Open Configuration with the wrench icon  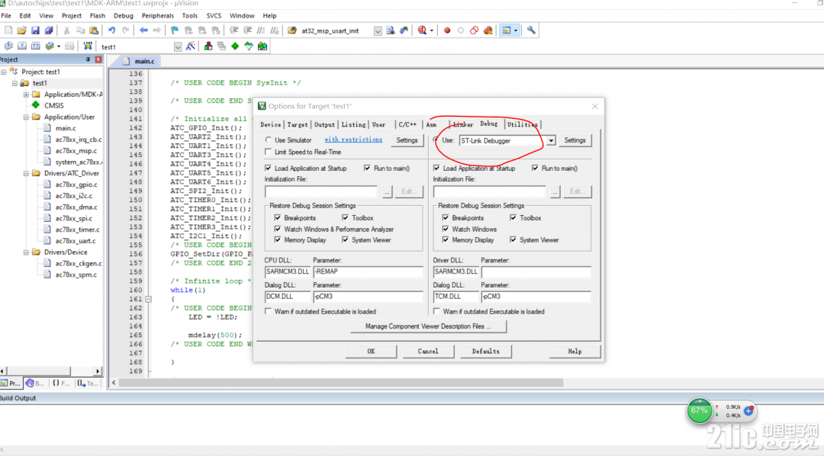531,31
